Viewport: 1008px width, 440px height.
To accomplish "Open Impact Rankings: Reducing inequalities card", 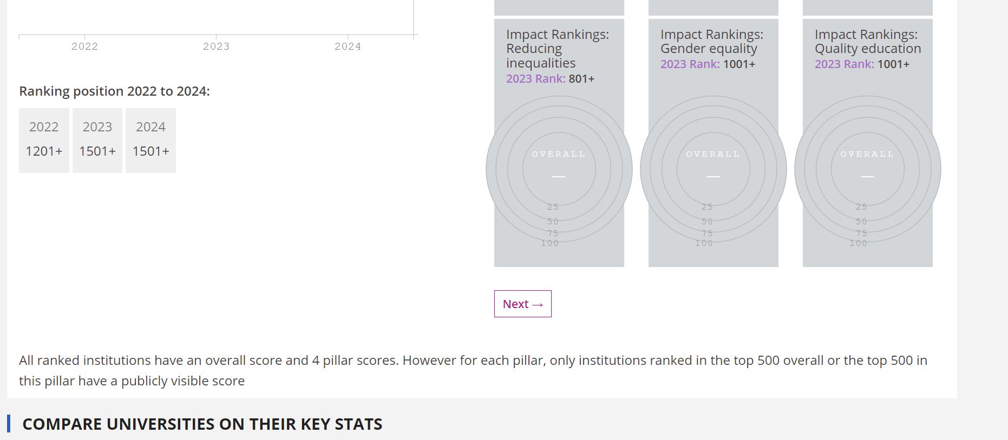I will pos(557,49).
